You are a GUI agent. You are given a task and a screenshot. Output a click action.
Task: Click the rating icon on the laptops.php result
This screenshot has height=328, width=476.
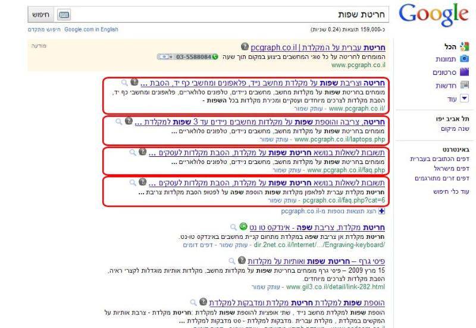tap(129, 121)
